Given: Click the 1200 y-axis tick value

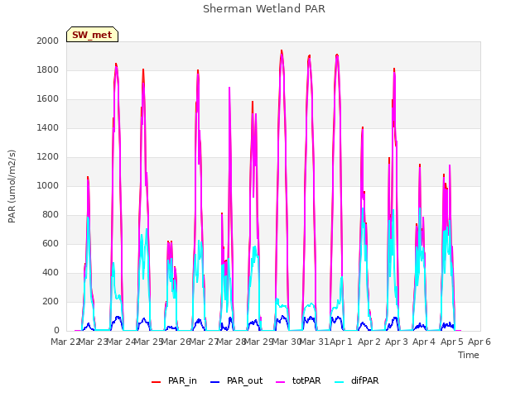Looking at the screenshot, I should 48,156.
